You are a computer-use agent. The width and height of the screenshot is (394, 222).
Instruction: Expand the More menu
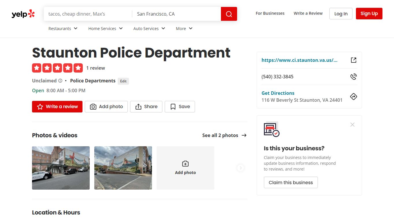(184, 28)
